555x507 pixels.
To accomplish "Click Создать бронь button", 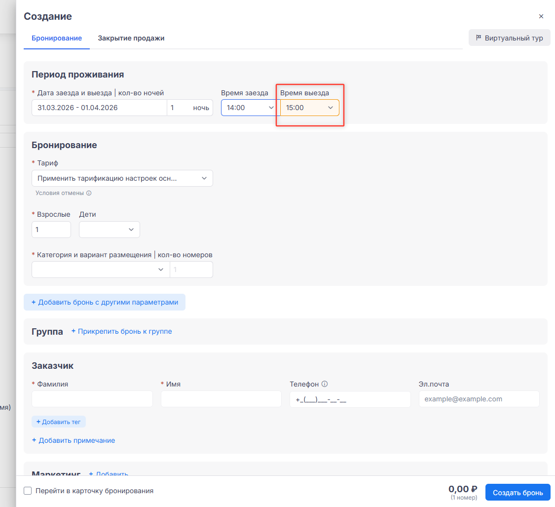I will click(518, 492).
